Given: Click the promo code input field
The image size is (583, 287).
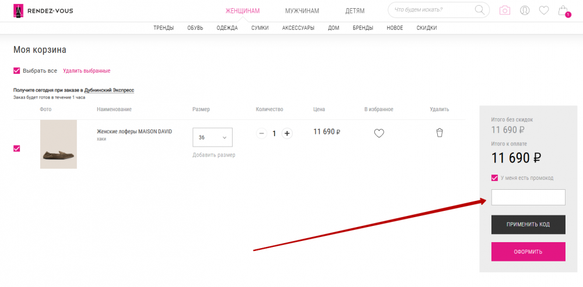Looking at the screenshot, I should [x=528, y=197].
